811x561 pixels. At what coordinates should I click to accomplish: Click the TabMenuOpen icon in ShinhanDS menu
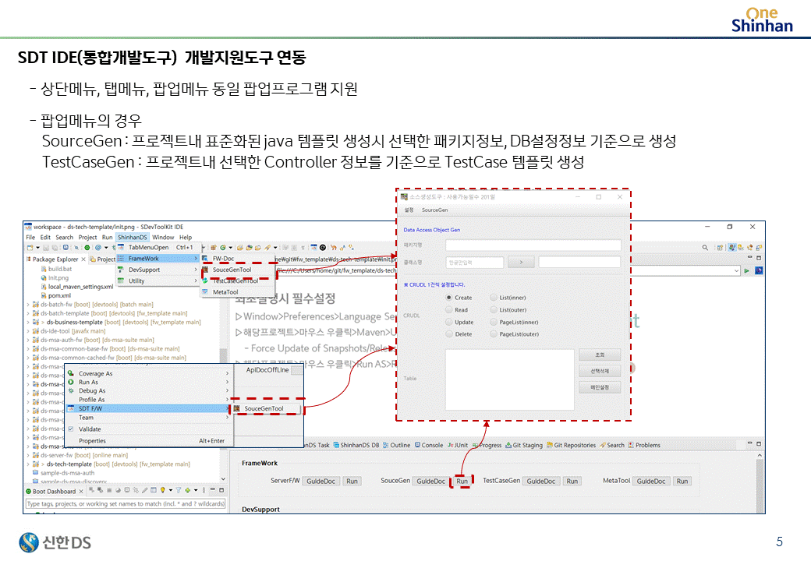point(121,248)
